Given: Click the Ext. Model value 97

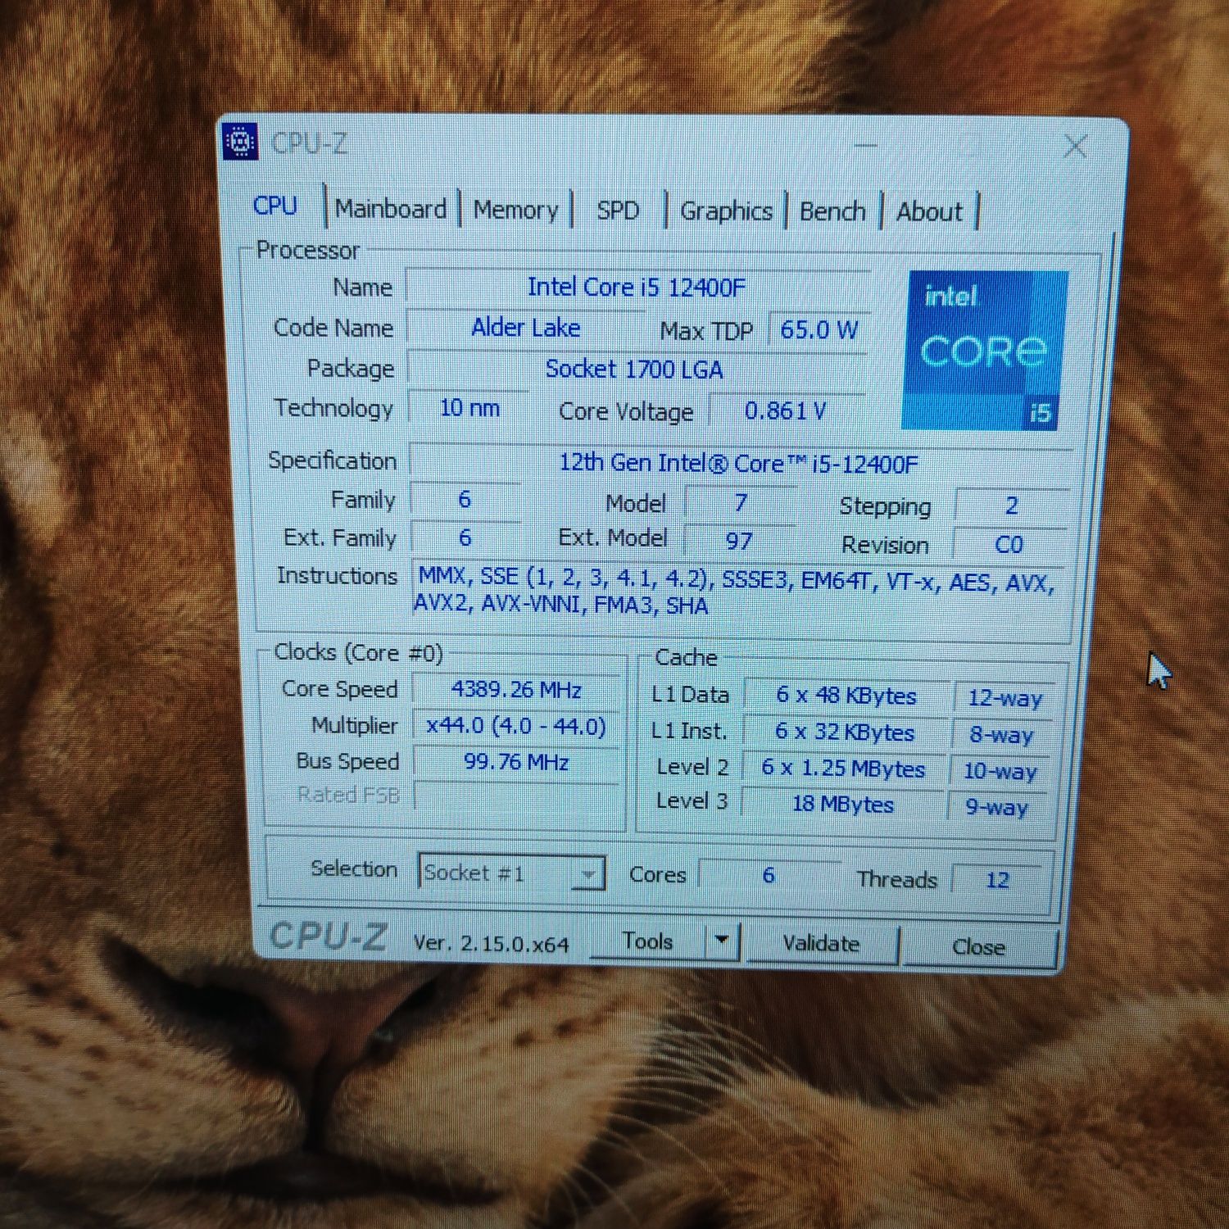Looking at the screenshot, I should coord(739,541).
